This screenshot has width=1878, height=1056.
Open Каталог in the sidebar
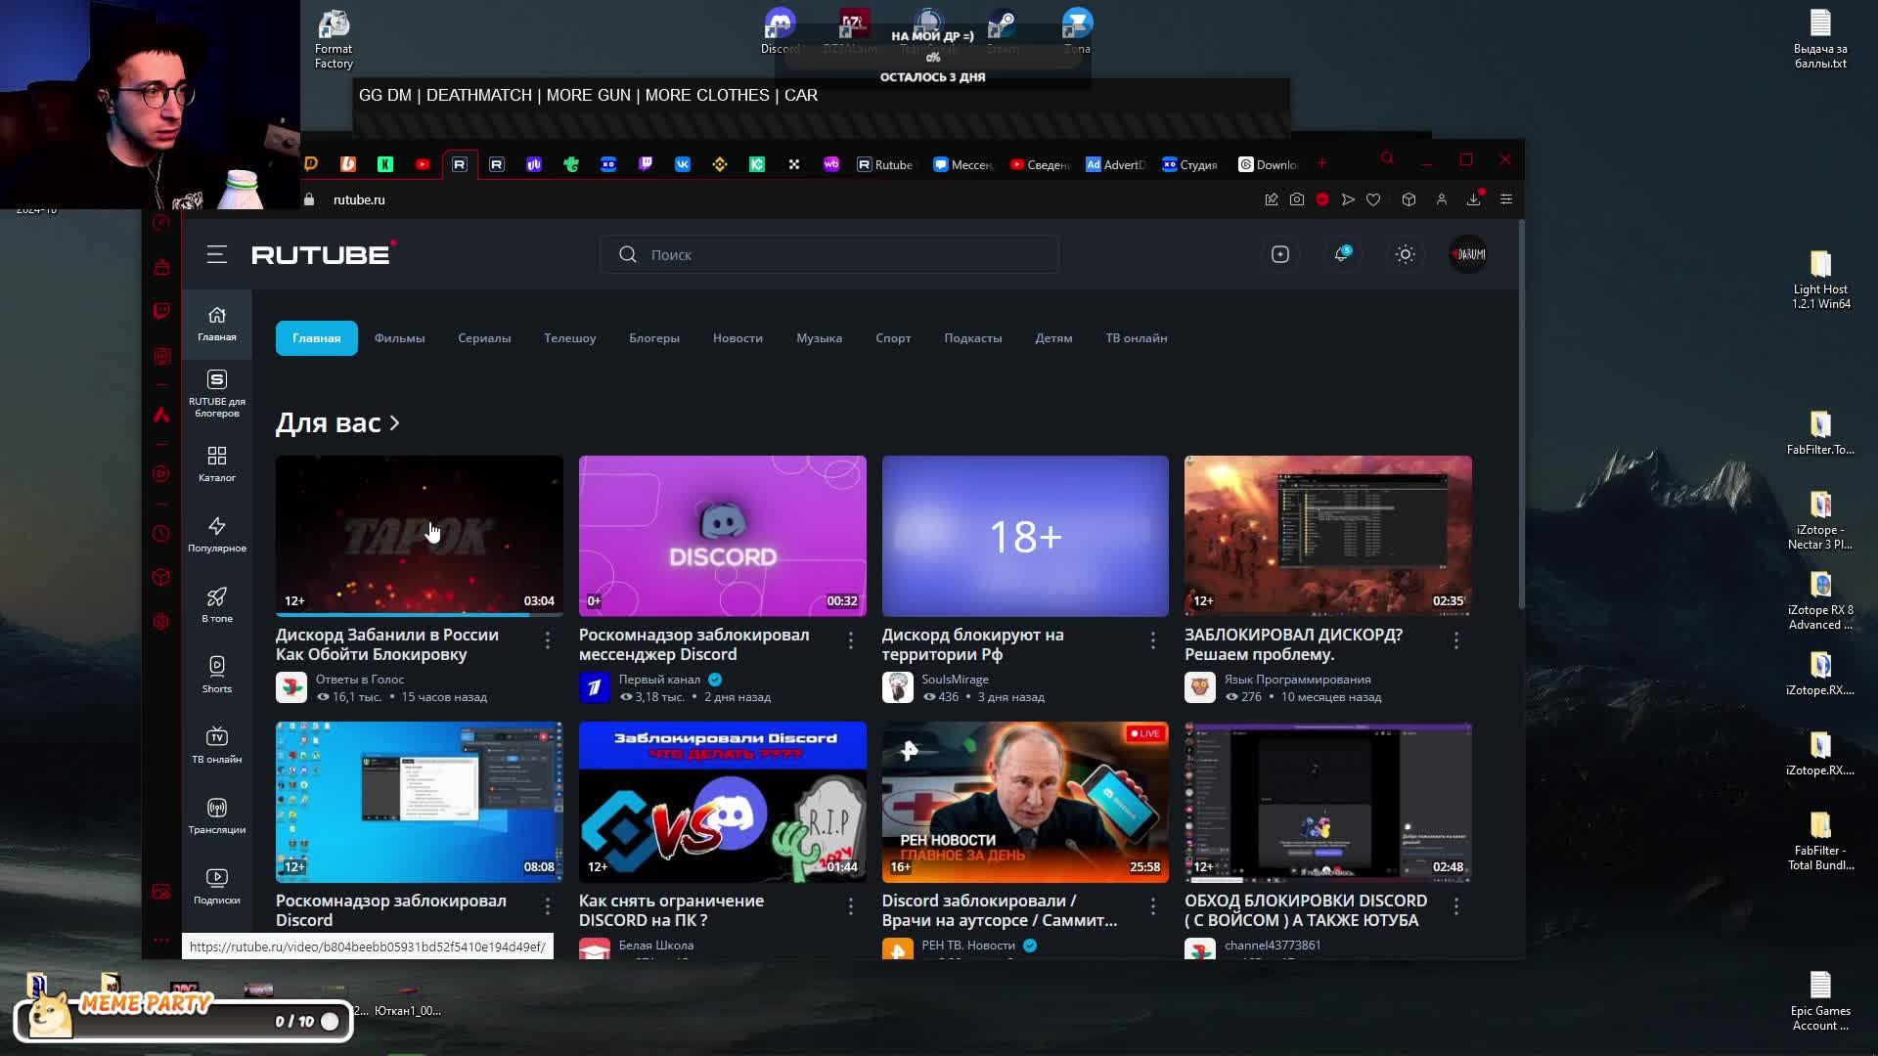[217, 464]
